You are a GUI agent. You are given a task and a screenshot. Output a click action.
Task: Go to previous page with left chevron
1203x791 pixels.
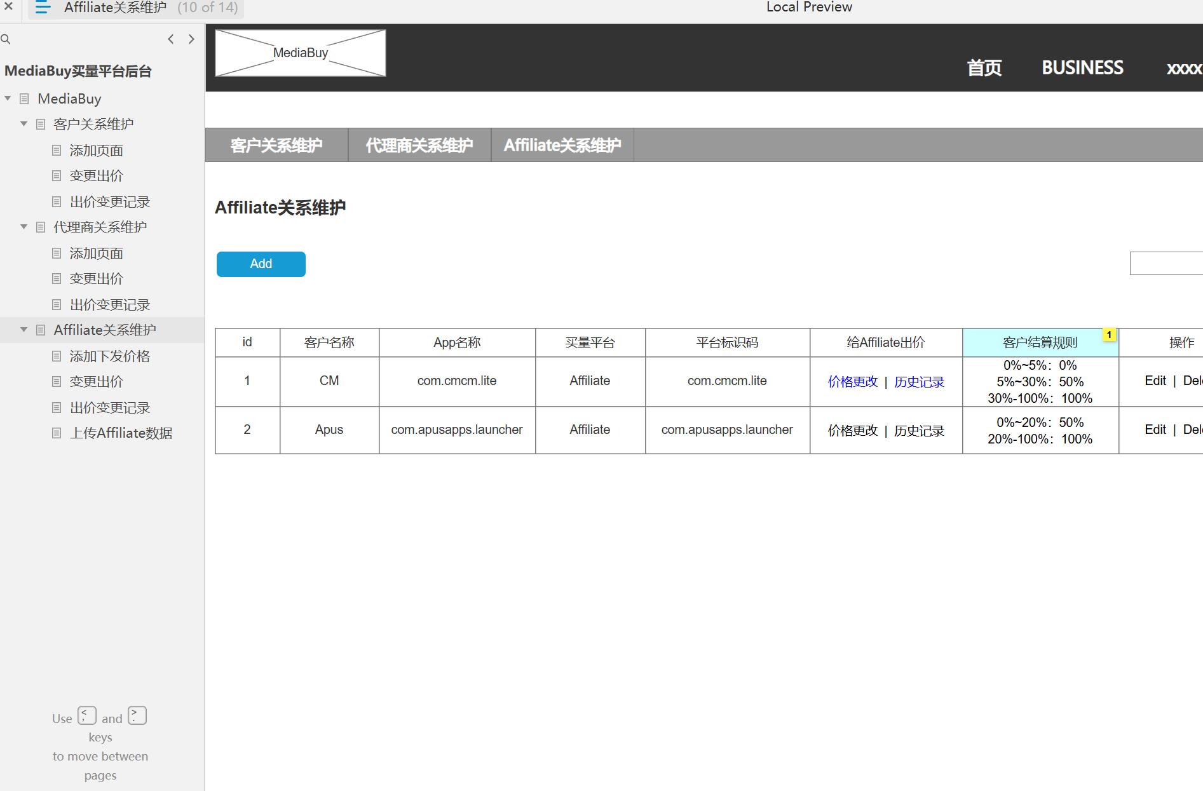(170, 39)
